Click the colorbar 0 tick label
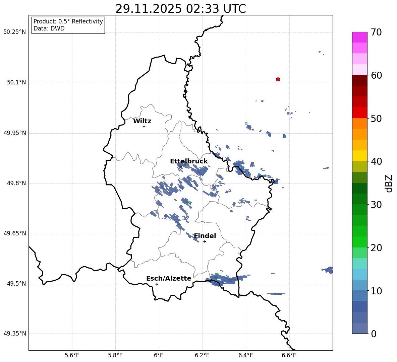The width and height of the screenshot is (397, 362). point(374,334)
